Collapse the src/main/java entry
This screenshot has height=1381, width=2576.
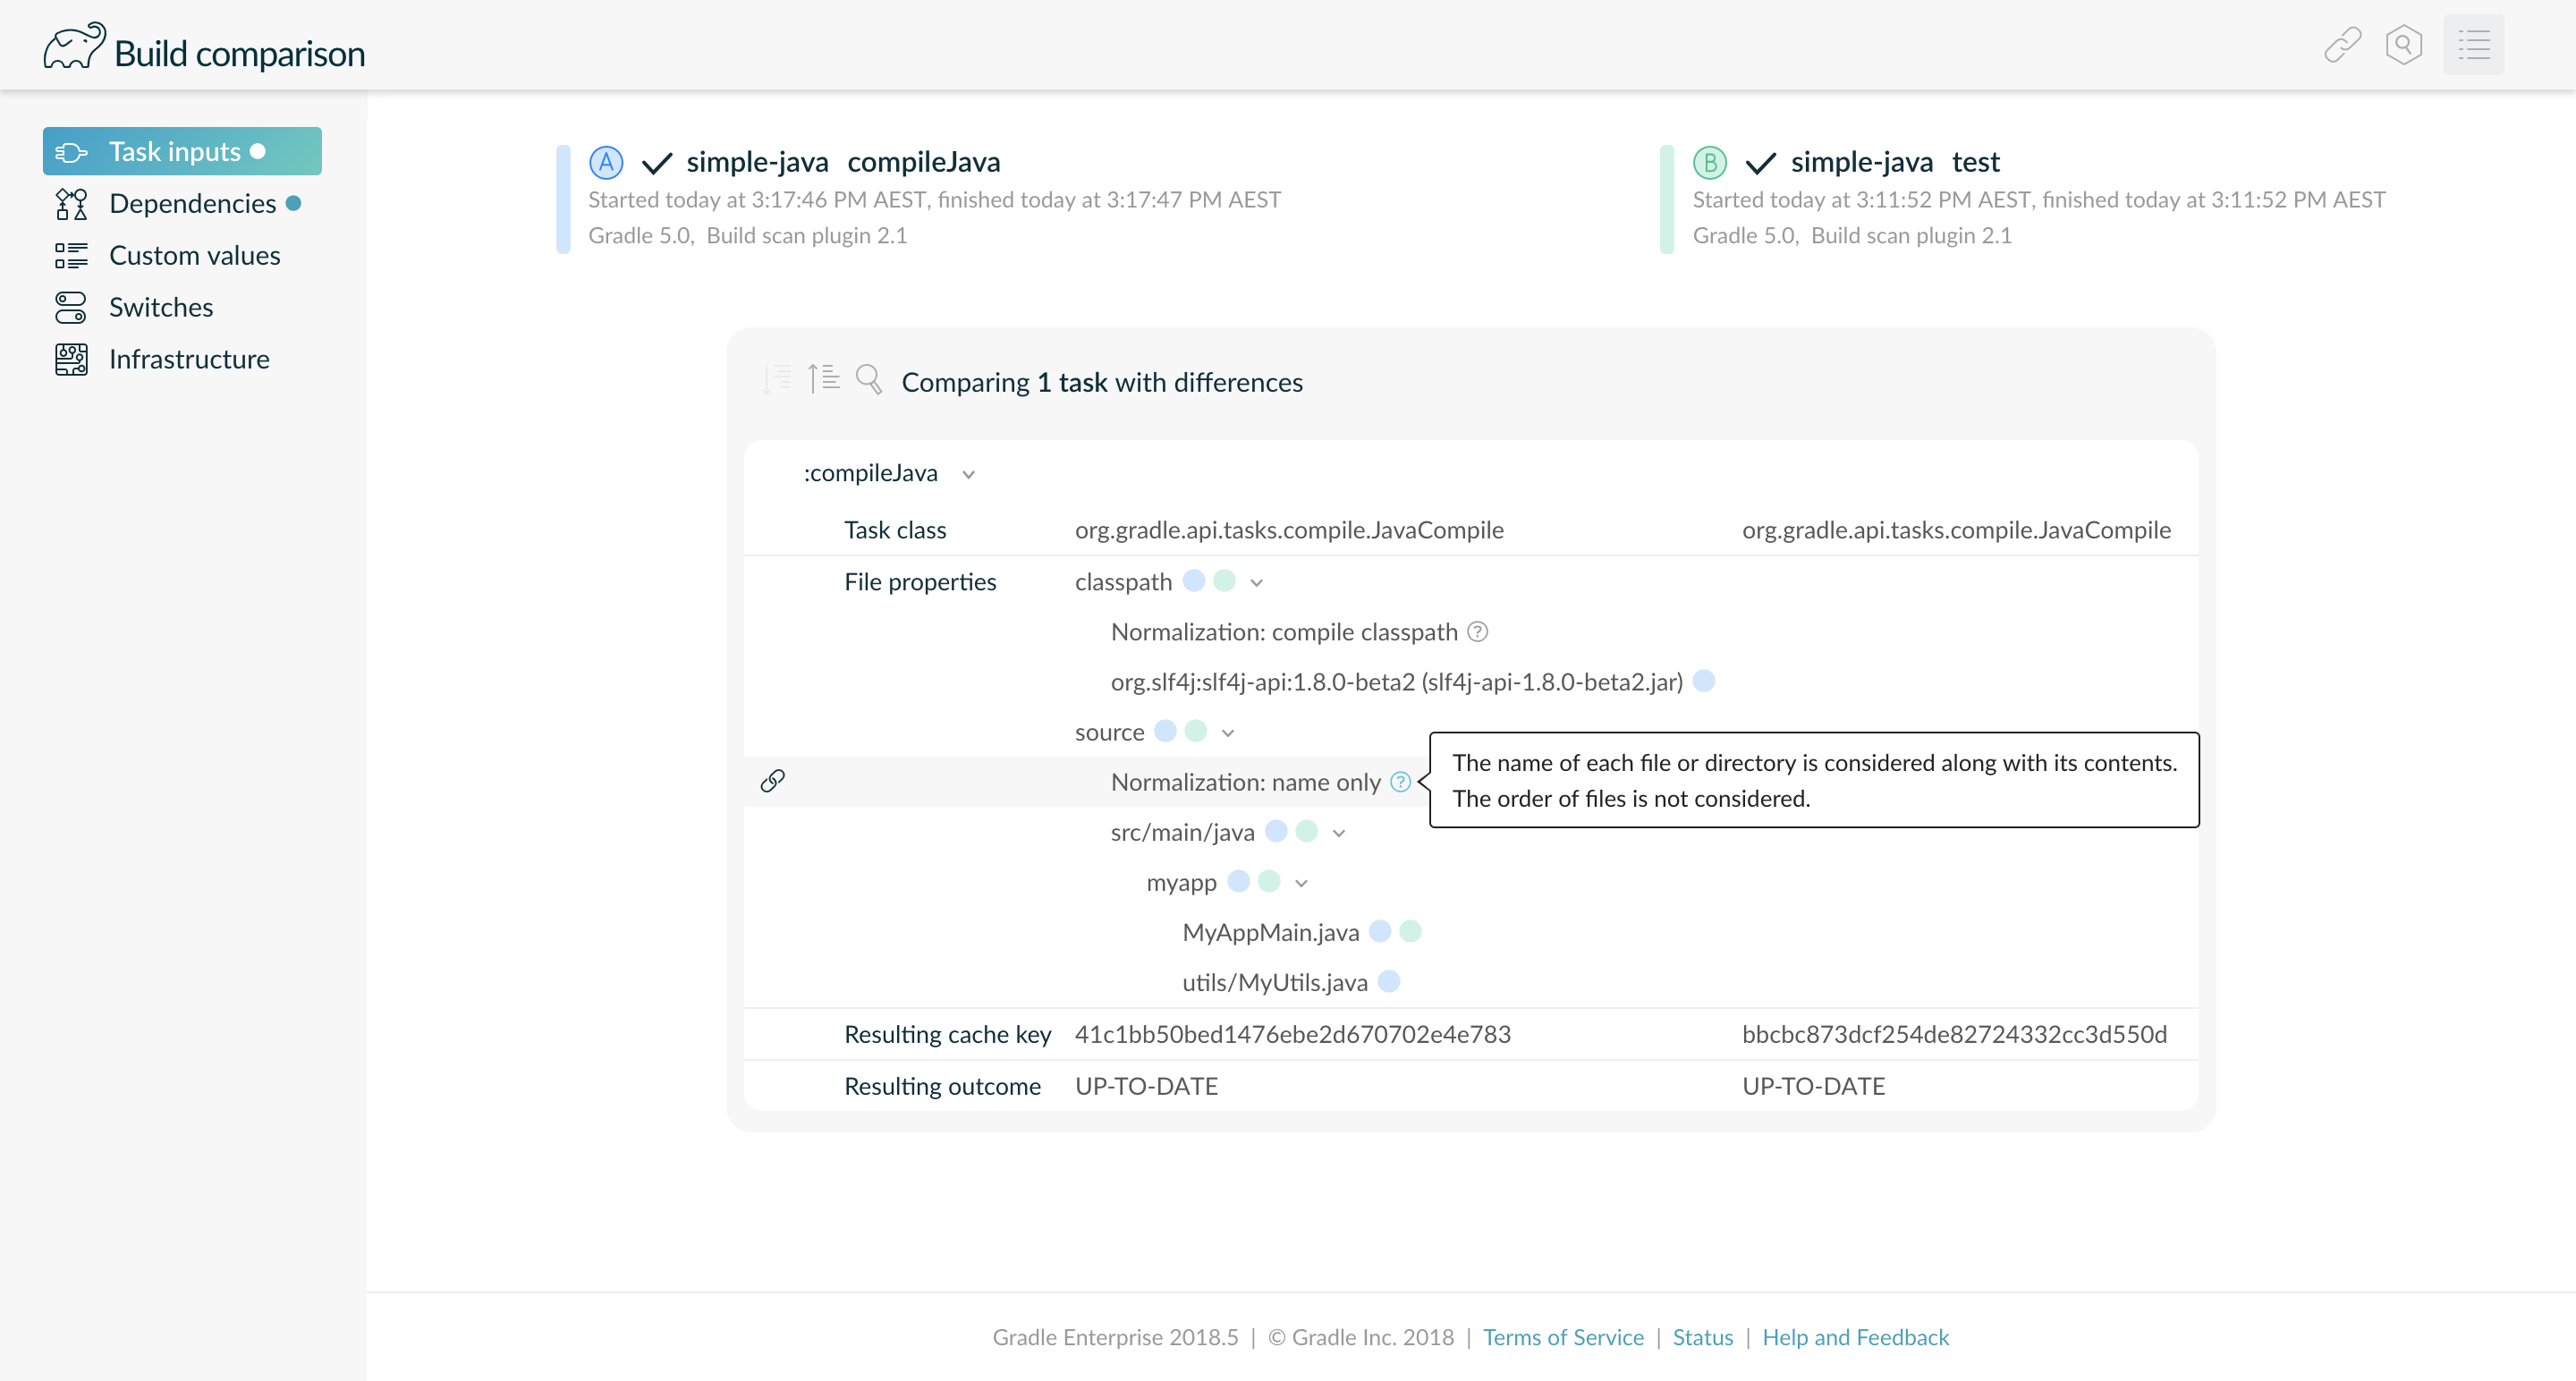point(1340,831)
